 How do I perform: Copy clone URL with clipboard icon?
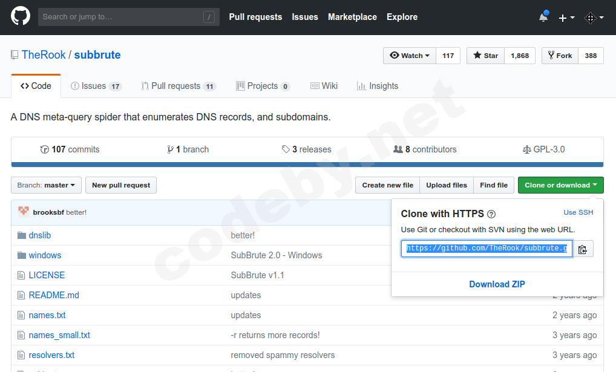583,249
